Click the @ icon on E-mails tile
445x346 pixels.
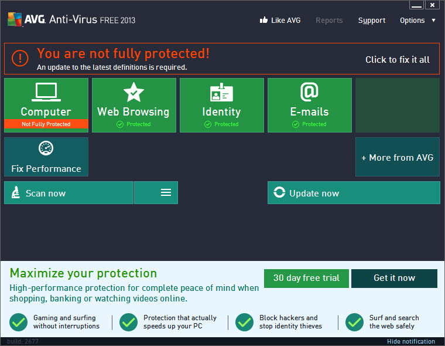[x=309, y=92]
